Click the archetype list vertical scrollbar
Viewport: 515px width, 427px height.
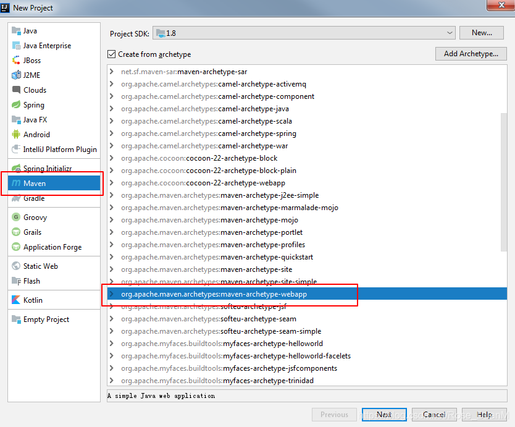click(503, 182)
